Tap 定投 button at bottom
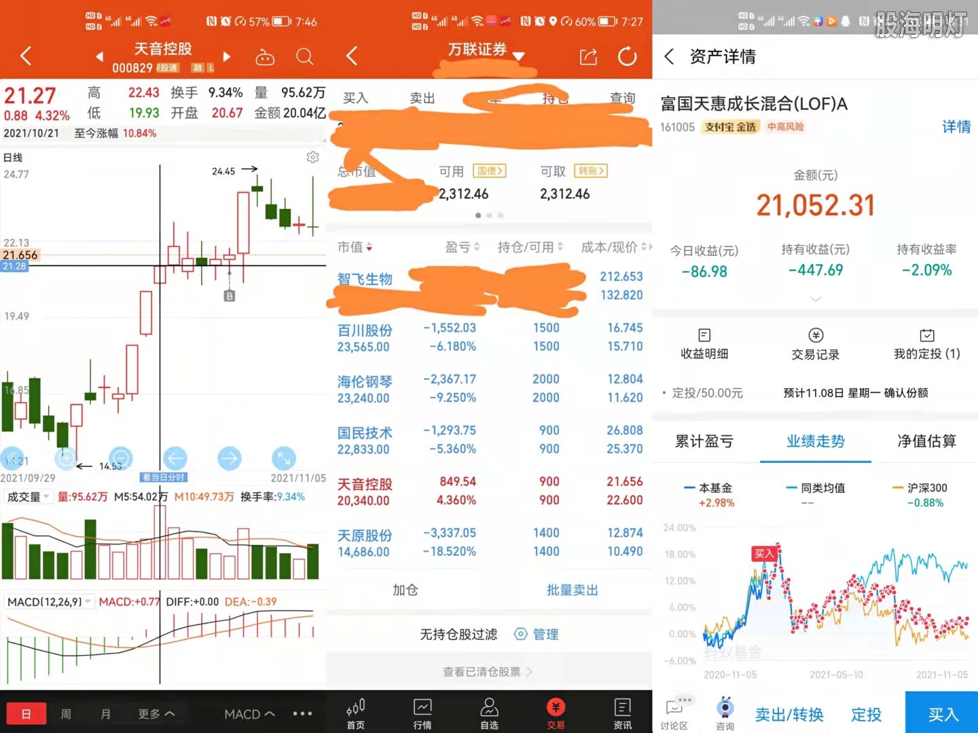 (867, 715)
